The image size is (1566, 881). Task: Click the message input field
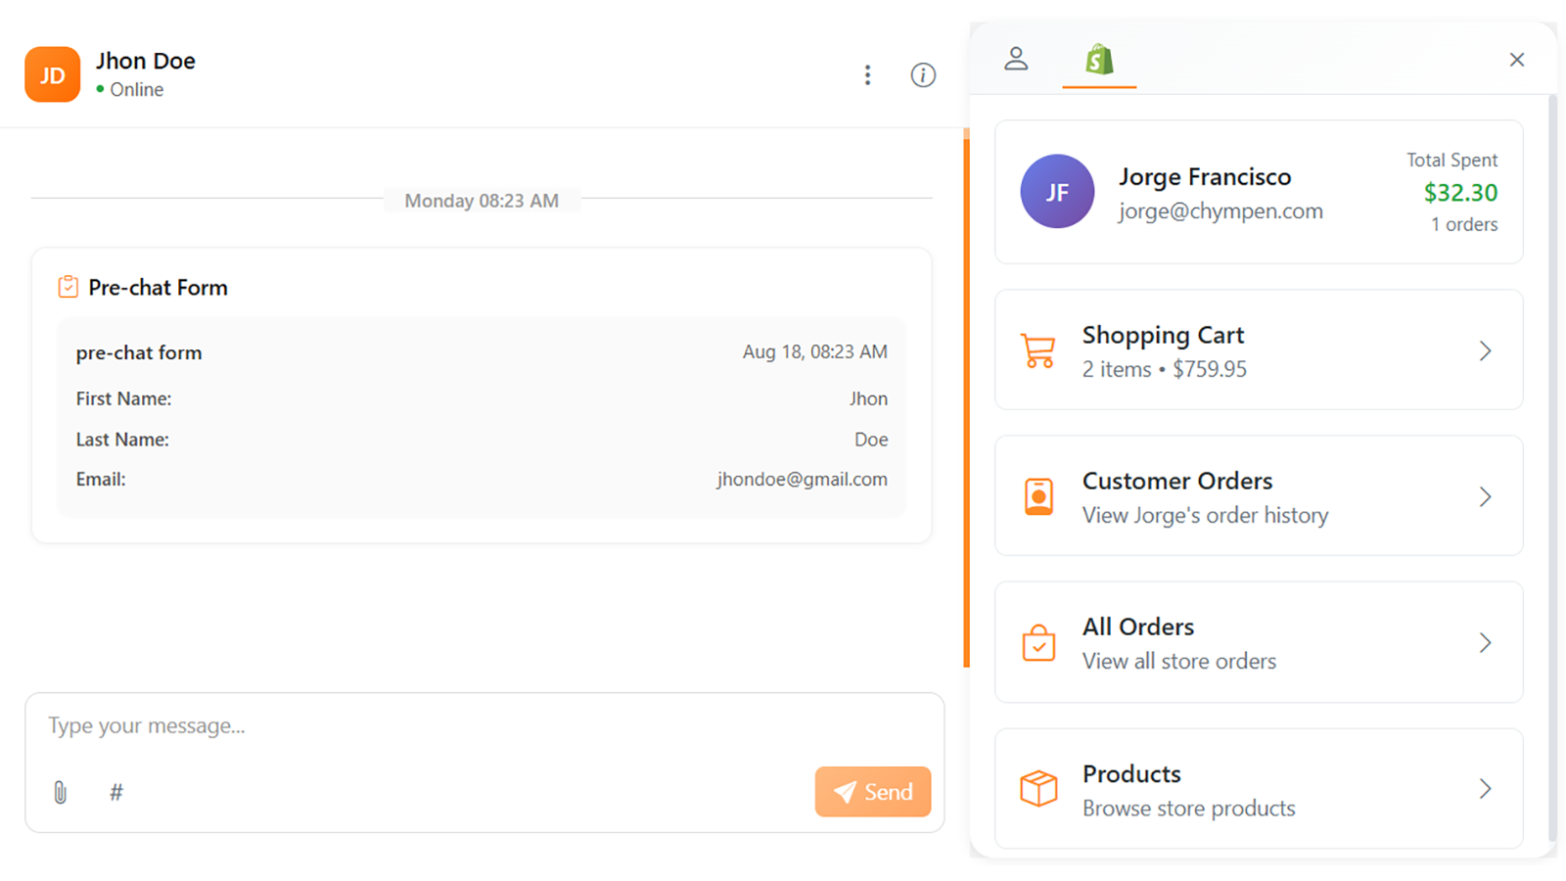click(391, 726)
